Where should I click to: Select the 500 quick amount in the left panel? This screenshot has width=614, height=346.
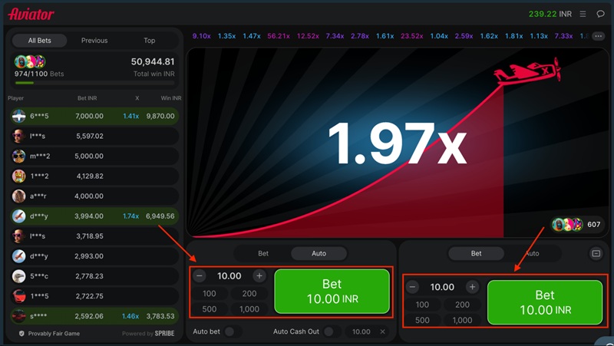click(209, 309)
